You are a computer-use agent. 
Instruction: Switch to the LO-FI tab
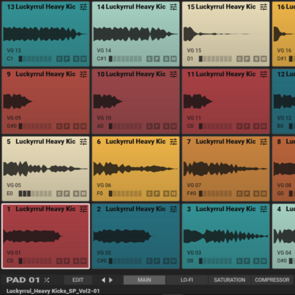187,280
